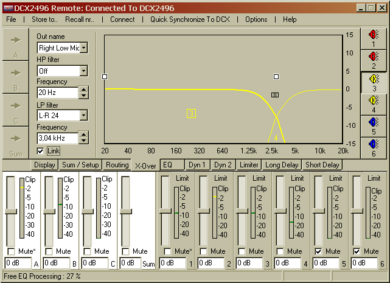Click the DCX2496 title bar app icon
Viewport: 390px width, 283px height.
(8, 8)
